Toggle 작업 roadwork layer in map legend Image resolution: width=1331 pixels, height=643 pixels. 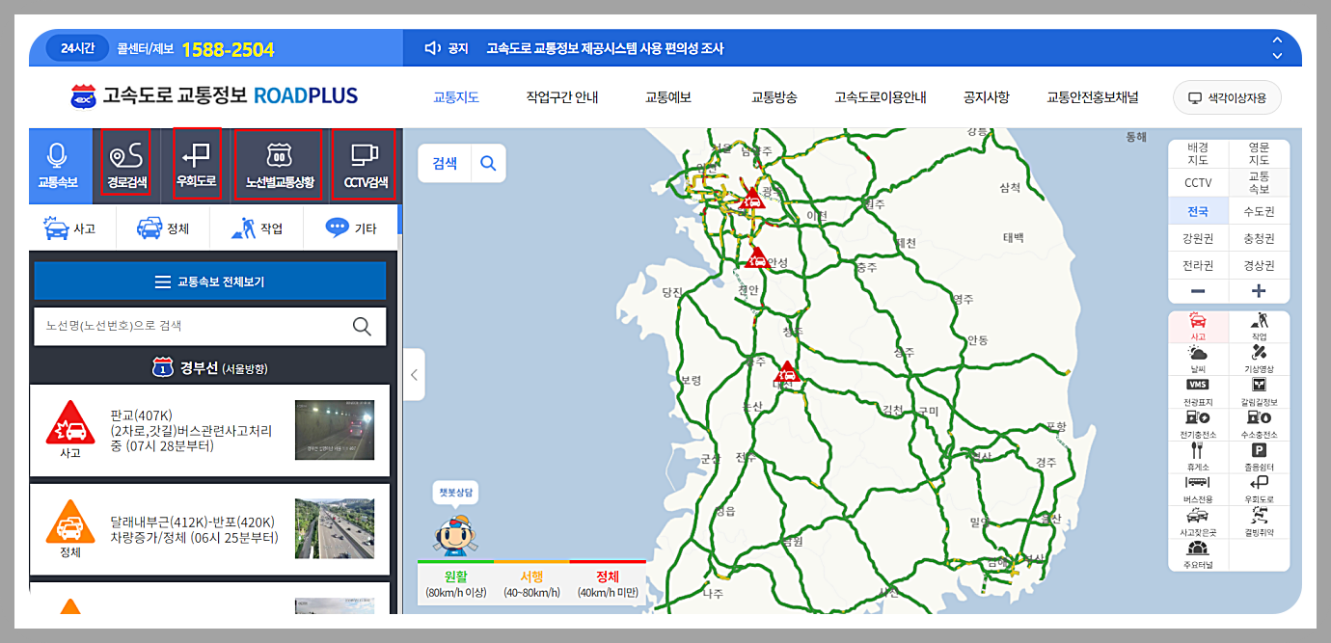1259,327
